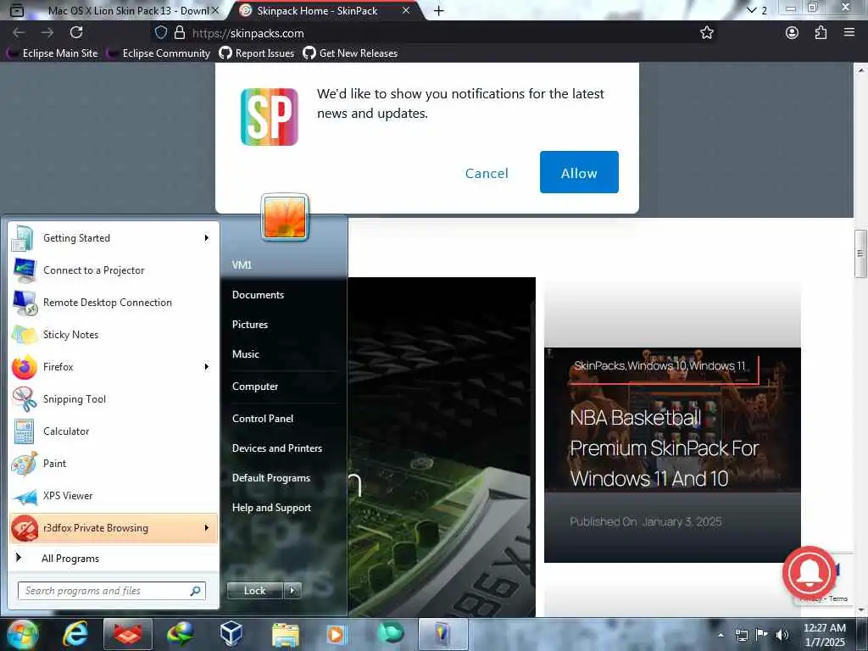Click the red notification bell button
The height and width of the screenshot is (651, 868).
pyautogui.click(x=809, y=574)
